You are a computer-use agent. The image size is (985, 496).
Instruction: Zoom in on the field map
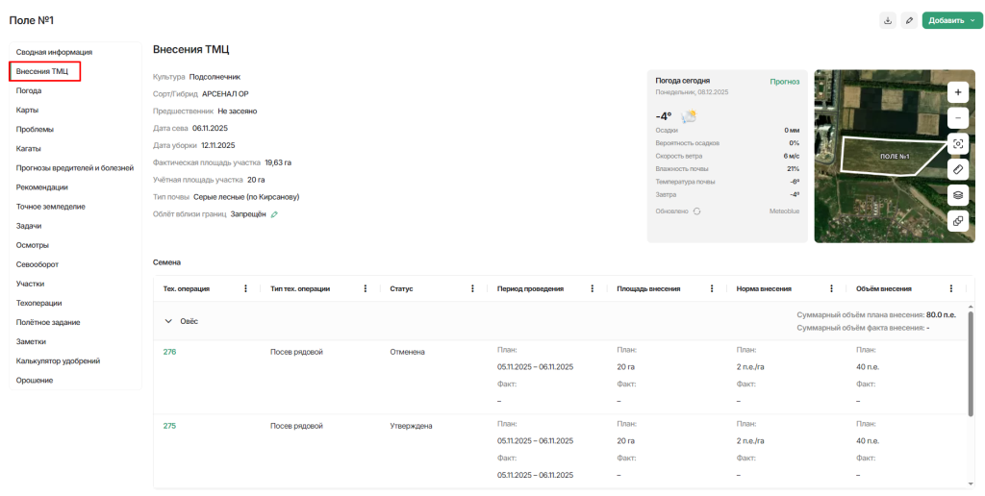(957, 92)
